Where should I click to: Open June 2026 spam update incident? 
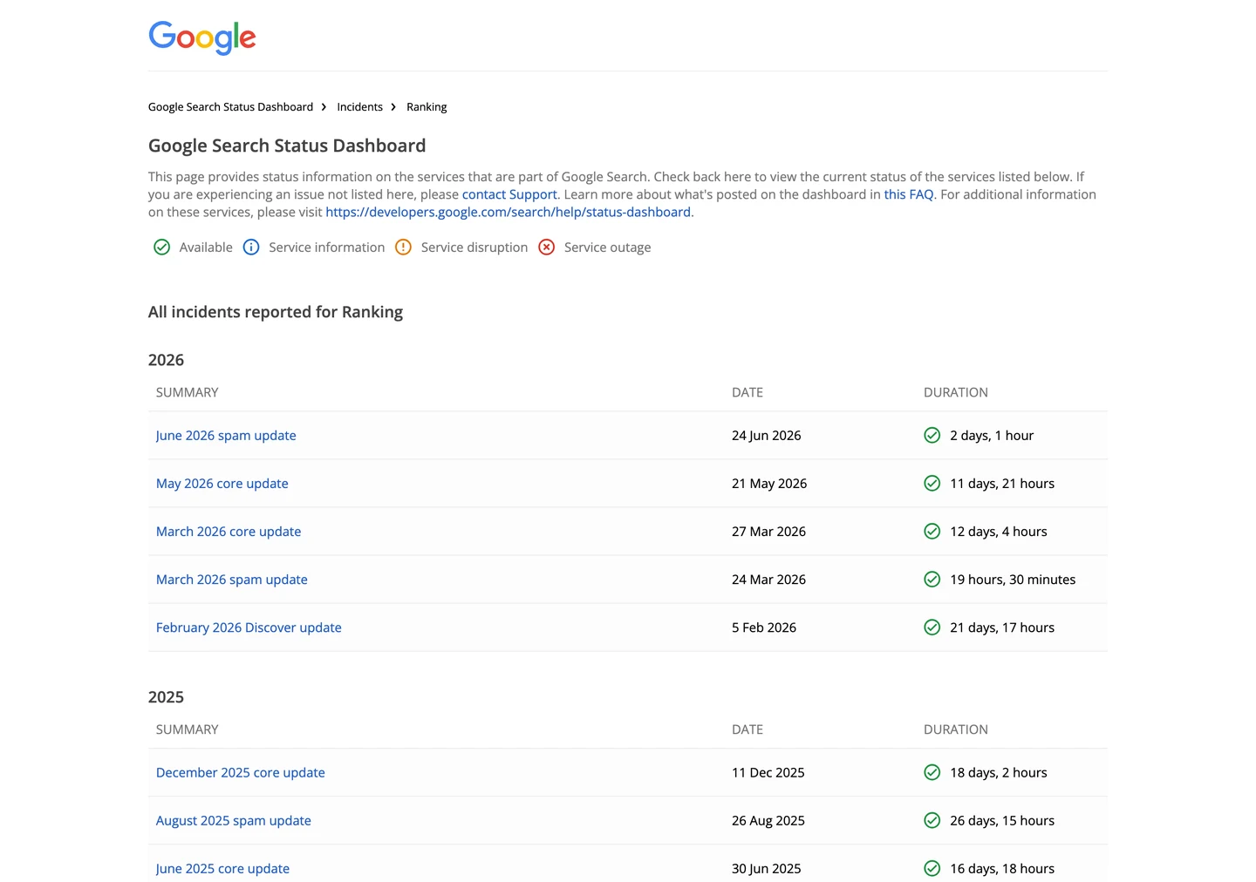click(x=226, y=436)
